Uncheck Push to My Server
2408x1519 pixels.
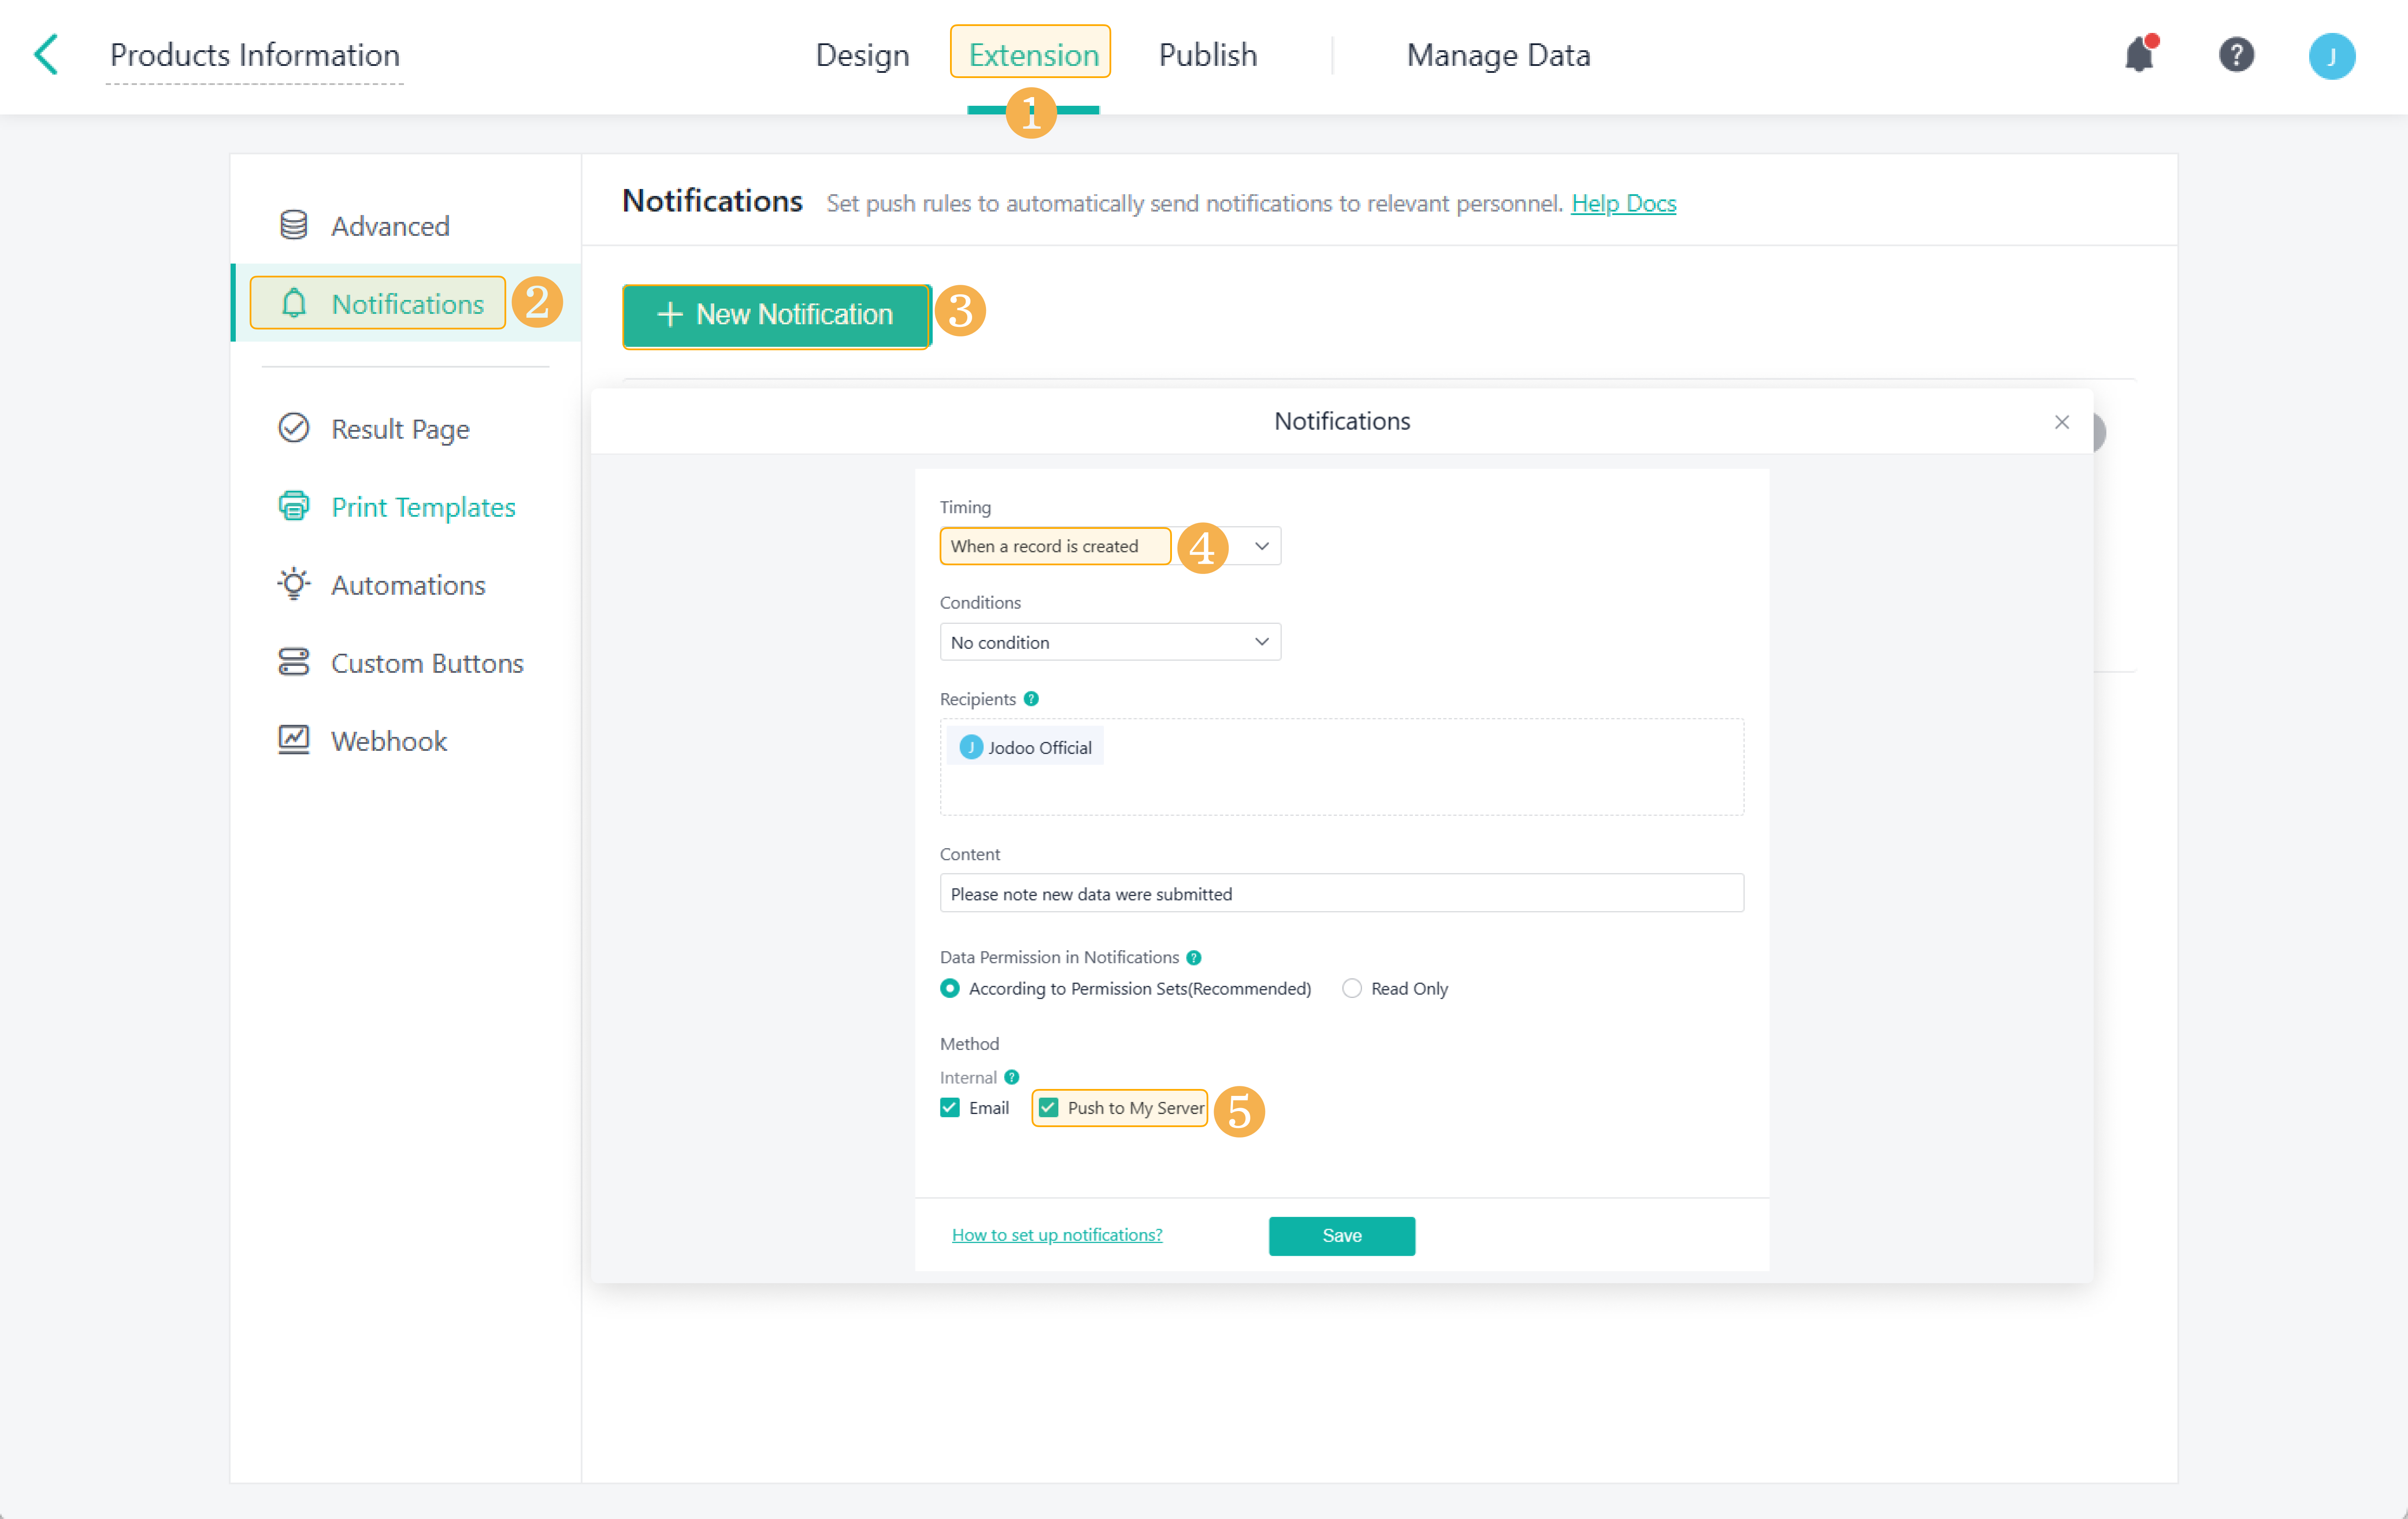[x=1048, y=1108]
